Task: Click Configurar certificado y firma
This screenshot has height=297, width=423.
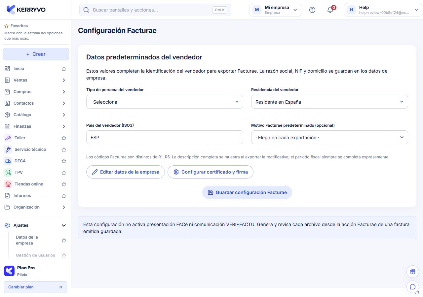Action: point(211,172)
